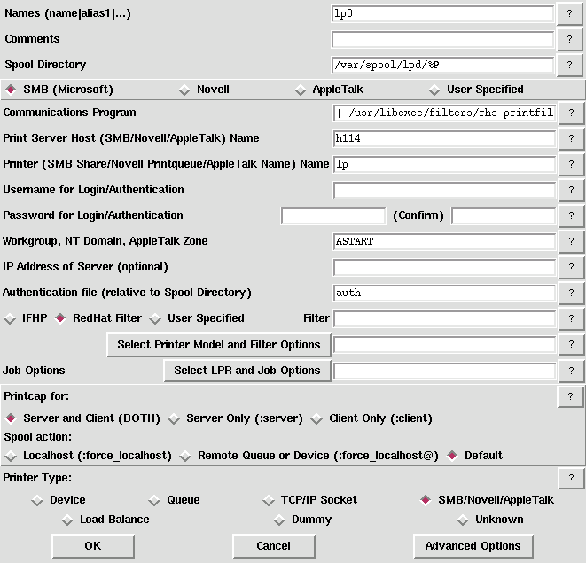Set spool action to Localhost (:force_localhost)
586x563 pixels.
(11, 456)
